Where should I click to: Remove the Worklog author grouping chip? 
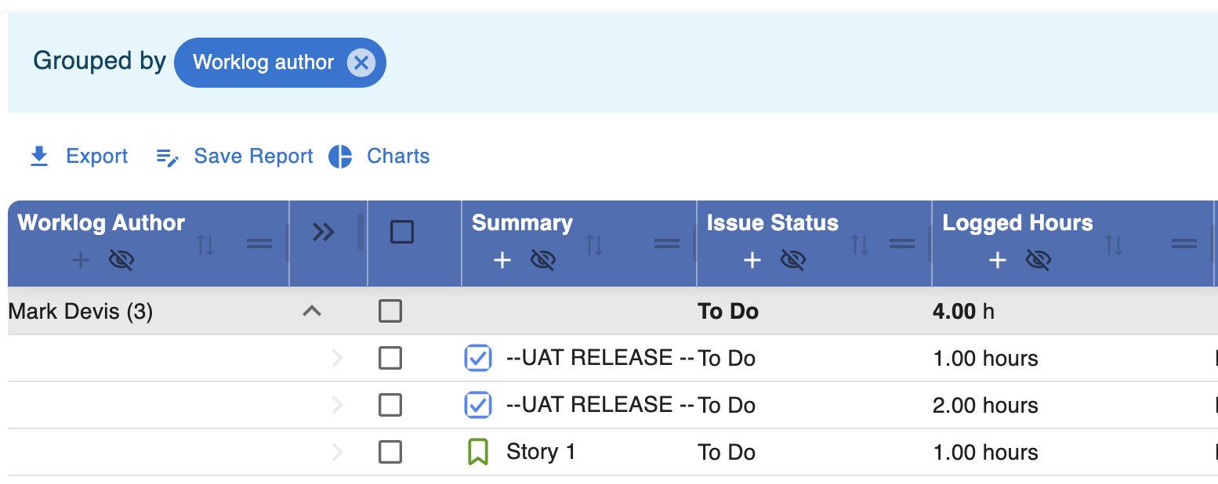point(361,63)
